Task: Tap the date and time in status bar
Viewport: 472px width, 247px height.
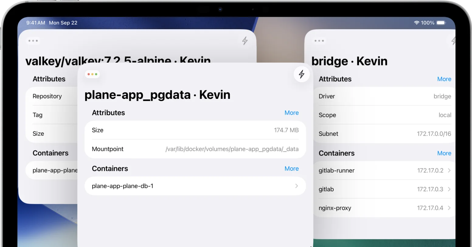Action: (x=52, y=23)
